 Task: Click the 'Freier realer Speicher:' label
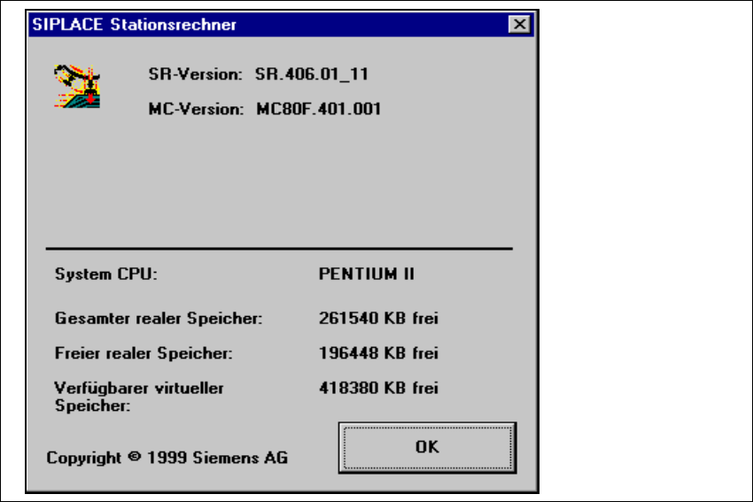(144, 353)
